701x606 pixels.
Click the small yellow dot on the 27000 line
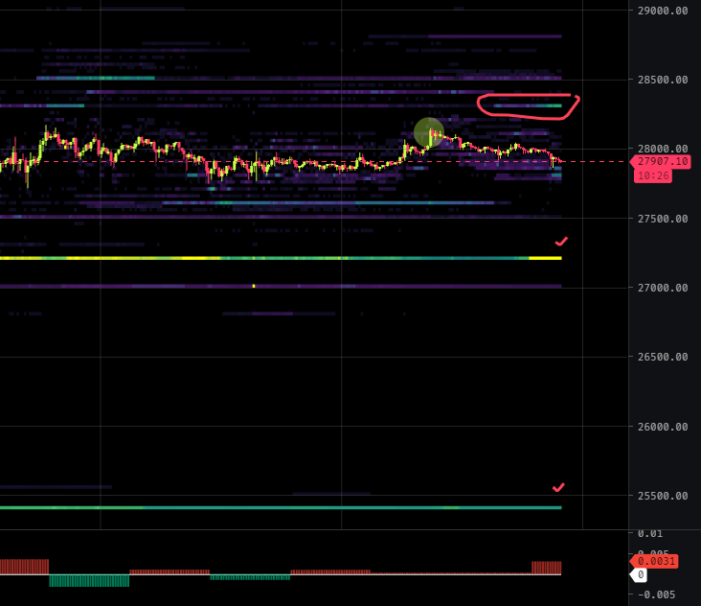[x=254, y=286]
